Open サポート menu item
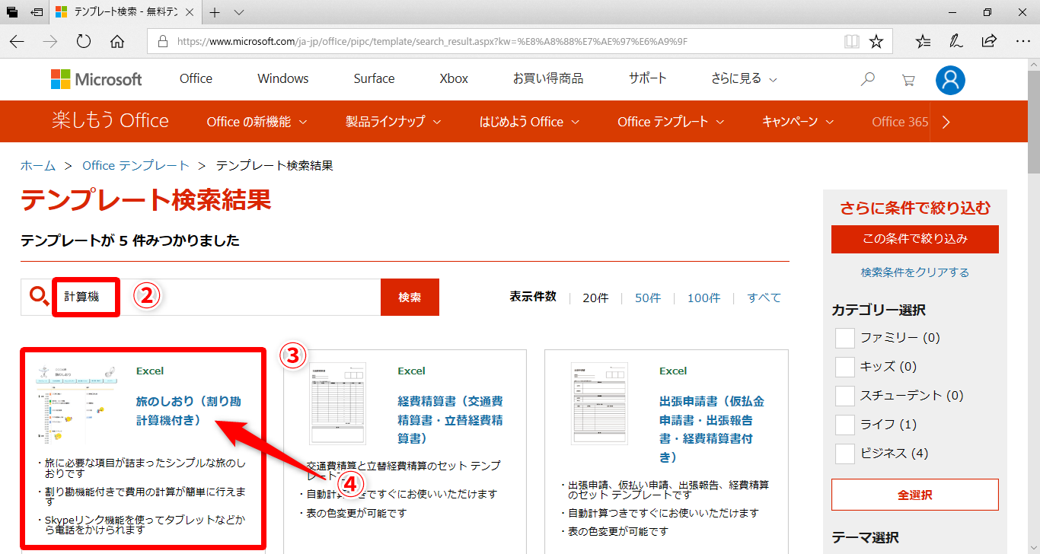 coord(647,78)
